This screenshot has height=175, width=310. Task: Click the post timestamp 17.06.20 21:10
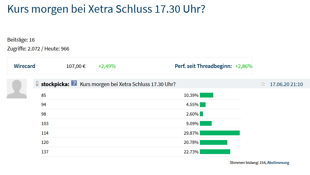point(286,84)
